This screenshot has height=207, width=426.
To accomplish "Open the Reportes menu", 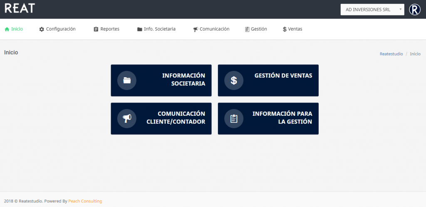I will click(x=106, y=29).
